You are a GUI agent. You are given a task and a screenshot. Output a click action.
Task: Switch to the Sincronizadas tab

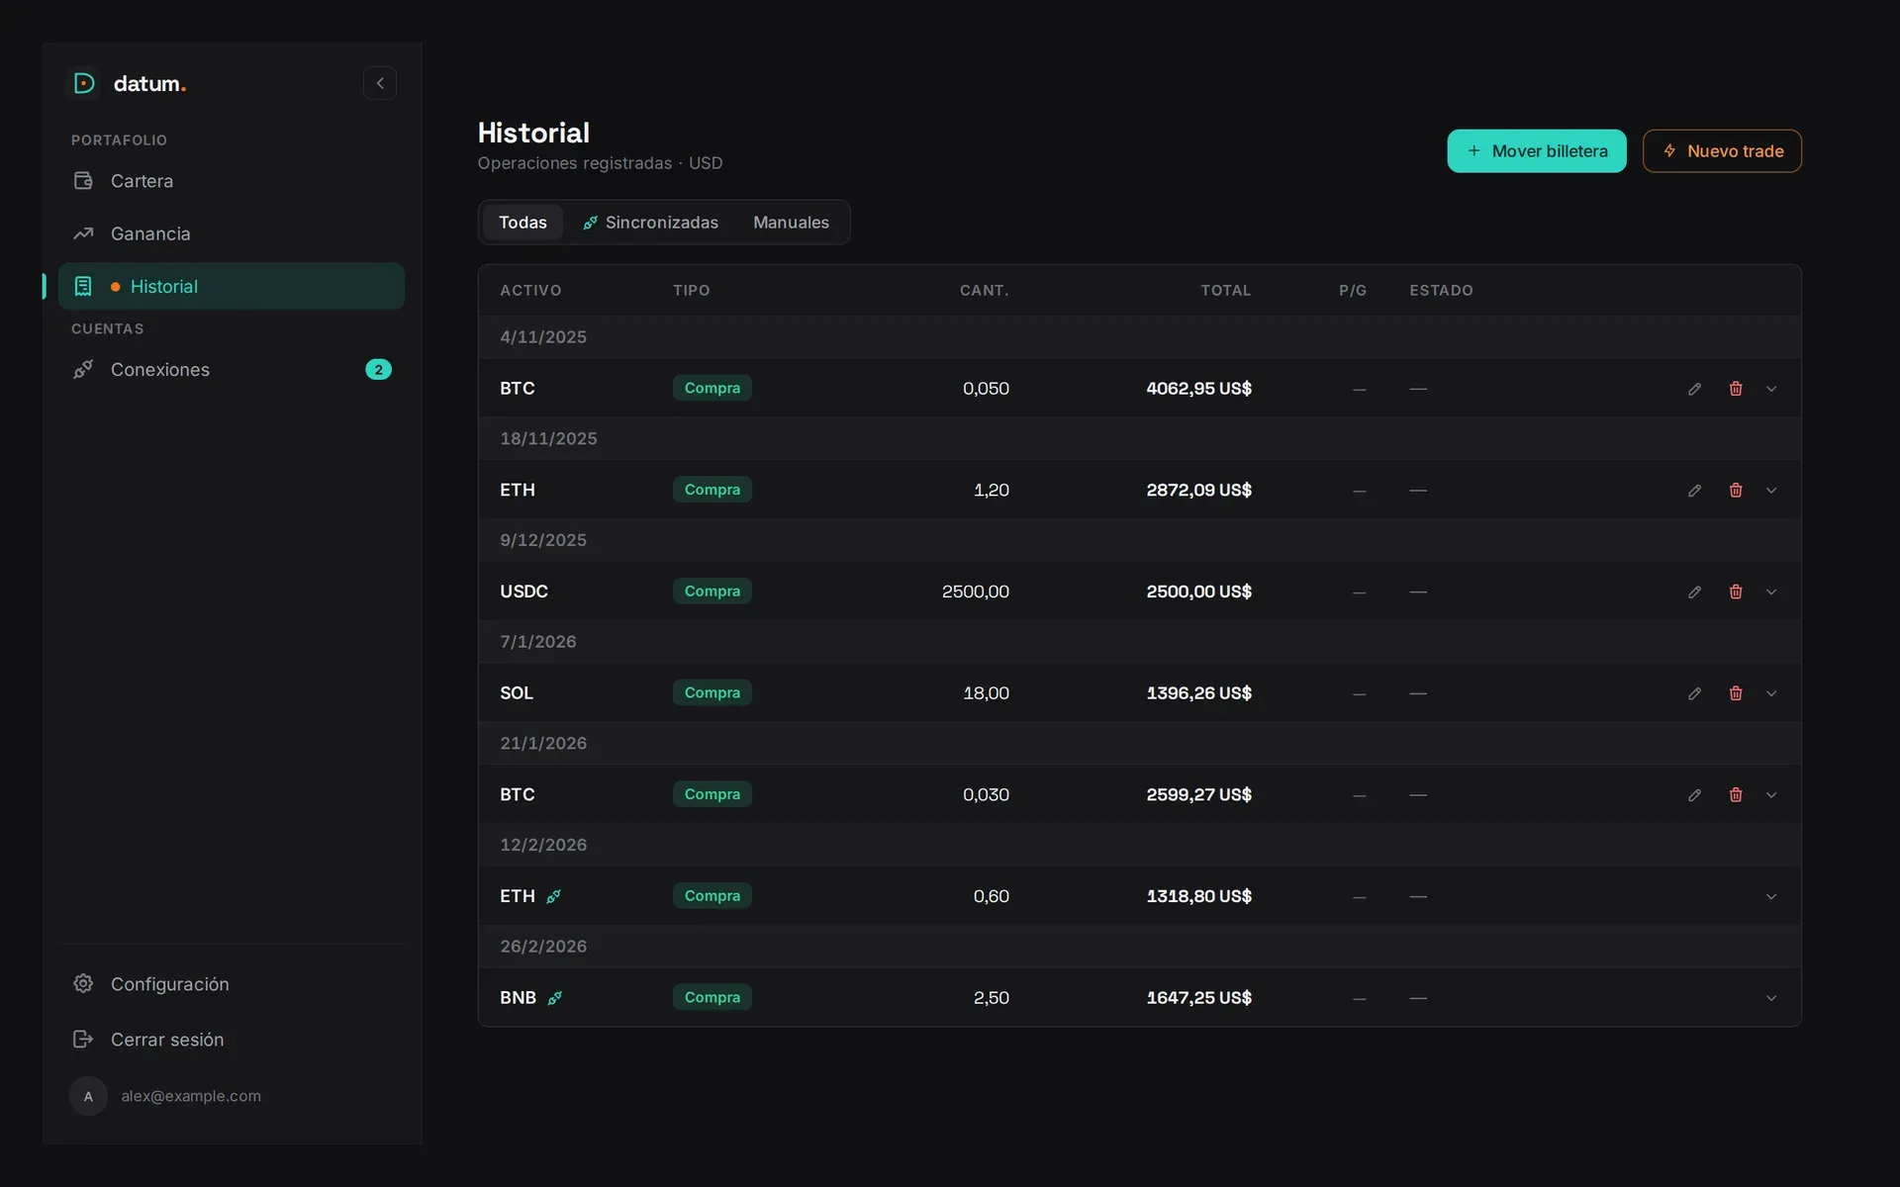coord(651,223)
